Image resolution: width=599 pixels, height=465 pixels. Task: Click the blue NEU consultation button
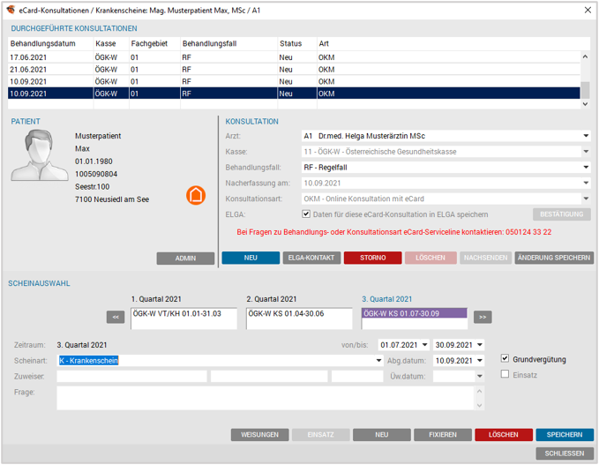pyautogui.click(x=251, y=258)
